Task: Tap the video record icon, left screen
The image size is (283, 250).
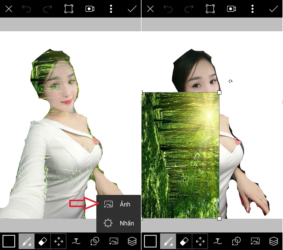Action: click(x=90, y=9)
